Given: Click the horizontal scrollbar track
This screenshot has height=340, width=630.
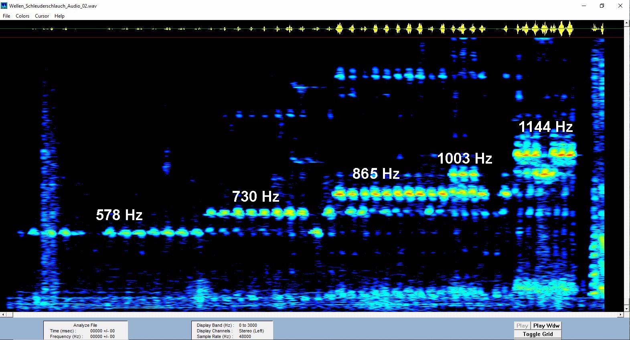Looking at the screenshot, I should coord(315,315).
